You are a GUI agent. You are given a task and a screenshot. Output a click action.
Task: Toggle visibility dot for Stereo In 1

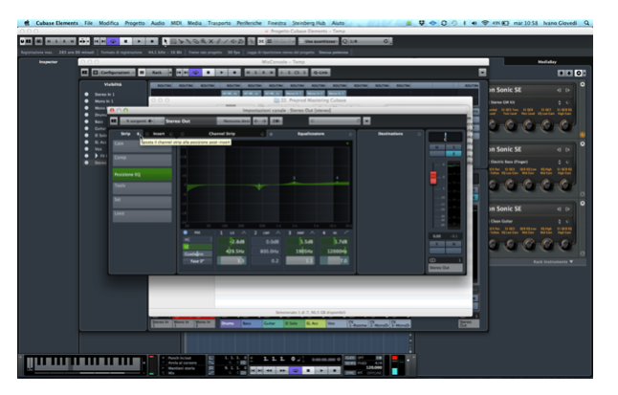pos(87,95)
